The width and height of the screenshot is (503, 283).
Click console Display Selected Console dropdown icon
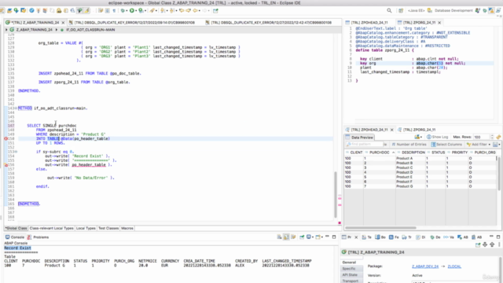[310, 237]
